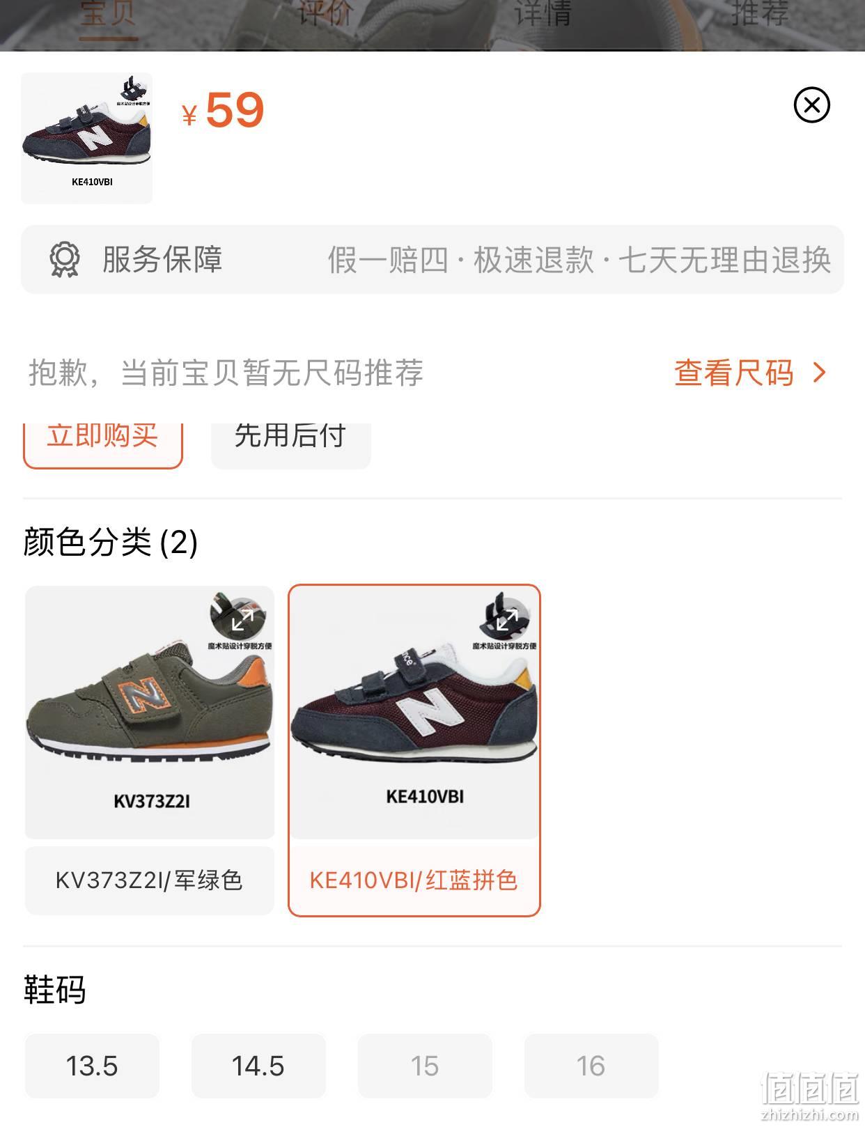Open the 服务保障 service guarantee row
Viewport: 865px width, 1127px height.
point(432,259)
